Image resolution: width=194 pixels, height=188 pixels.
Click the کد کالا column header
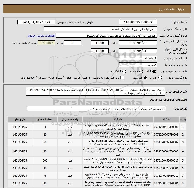[166, 119]
